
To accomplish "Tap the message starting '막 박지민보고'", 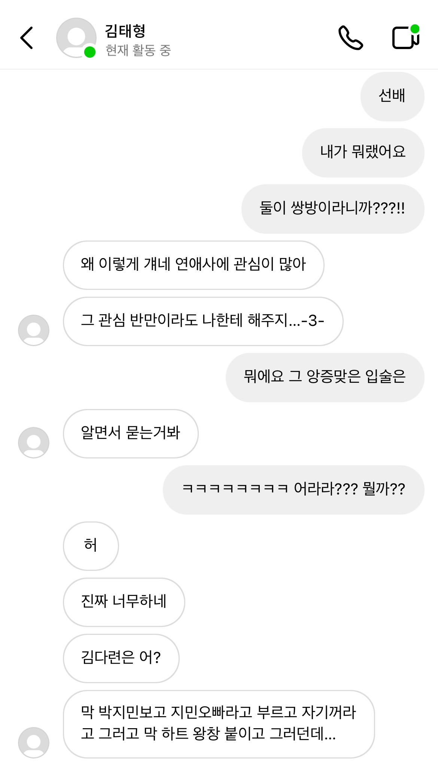I will pyautogui.click(x=218, y=724).
